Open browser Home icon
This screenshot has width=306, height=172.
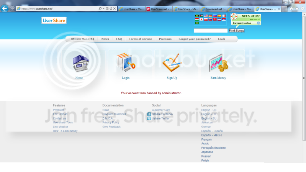pyautogui.click(x=291, y=8)
